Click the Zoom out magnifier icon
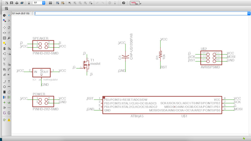This screenshot has height=141, width=251. click(x=80, y=3)
